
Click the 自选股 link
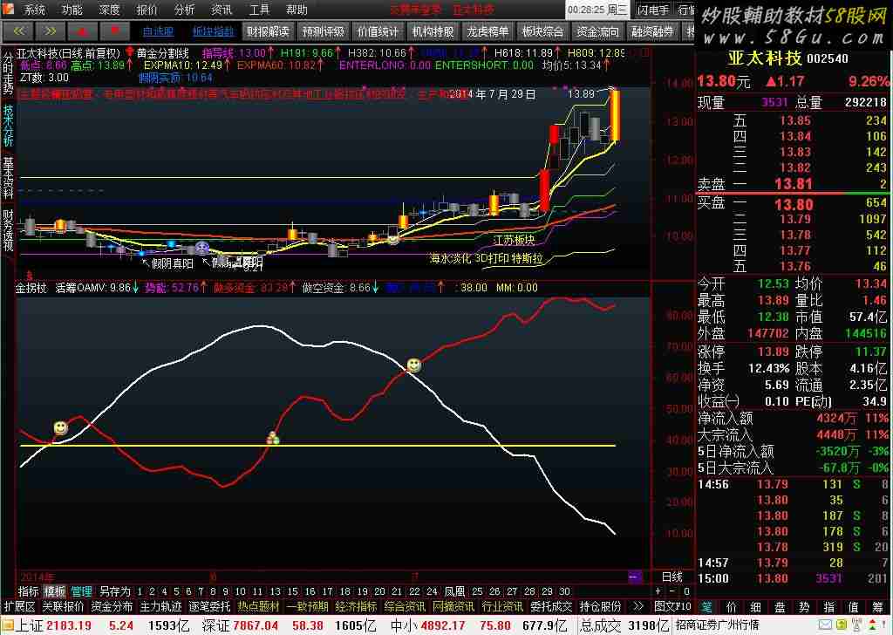pos(158,31)
